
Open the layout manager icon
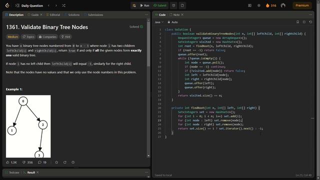pyautogui.click(x=249, y=5)
